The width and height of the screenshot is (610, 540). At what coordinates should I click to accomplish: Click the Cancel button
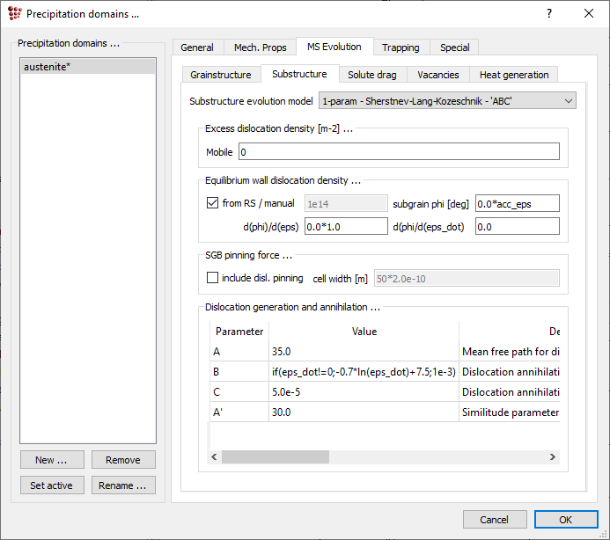494,519
